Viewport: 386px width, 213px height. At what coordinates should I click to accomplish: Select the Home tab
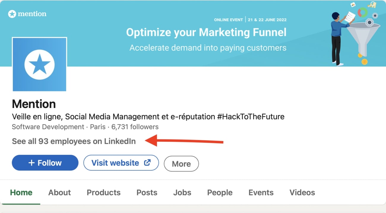point(21,193)
